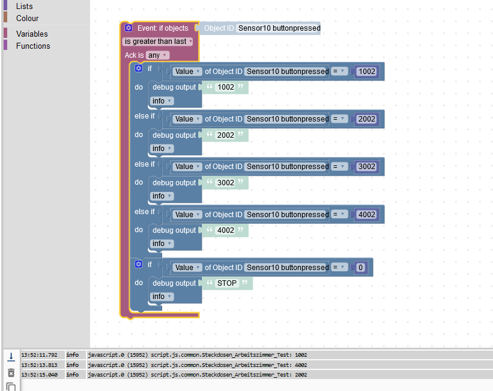Open info level dropdown under 1002 output
Image resolution: width=493 pixels, height=391 pixels.
tap(162, 101)
